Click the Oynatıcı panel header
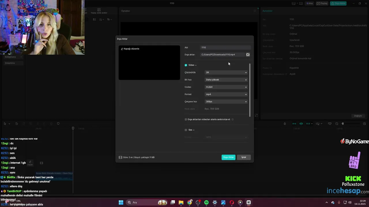Image resolution: width=369 pixels, height=207 pixels. [125, 11]
